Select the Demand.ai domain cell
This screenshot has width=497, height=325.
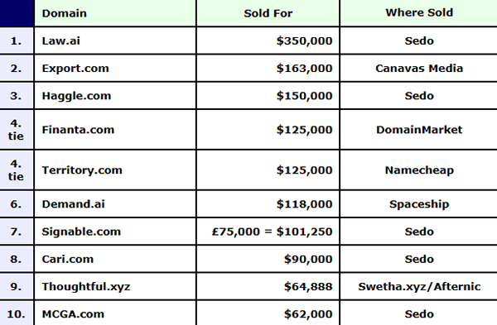coord(115,204)
